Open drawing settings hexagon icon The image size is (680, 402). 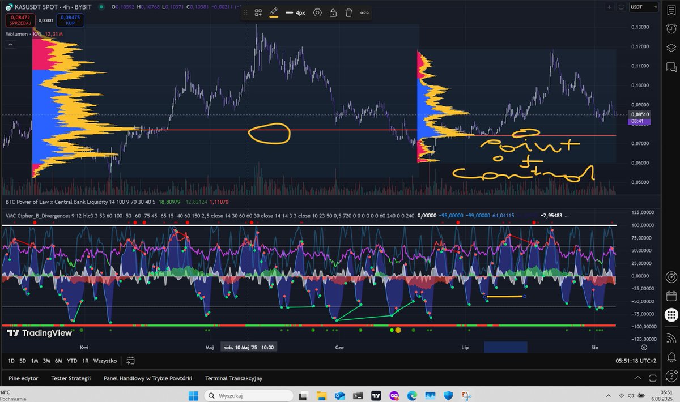(317, 11)
